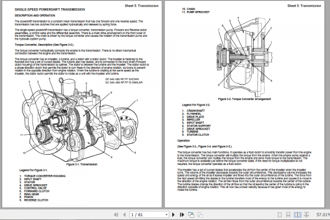Click the Figure 3-1. Transmission caption
This screenshot has width=330, height=220.
81,164
